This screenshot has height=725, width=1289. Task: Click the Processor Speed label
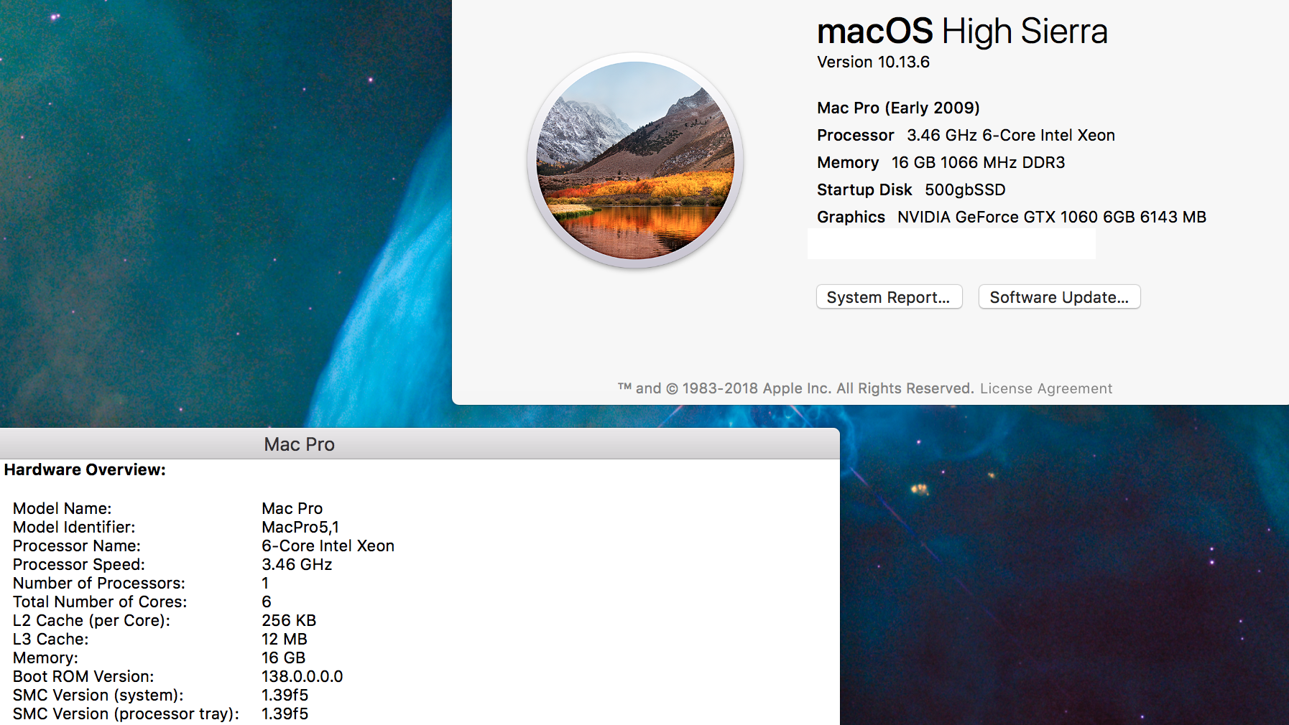tap(79, 564)
